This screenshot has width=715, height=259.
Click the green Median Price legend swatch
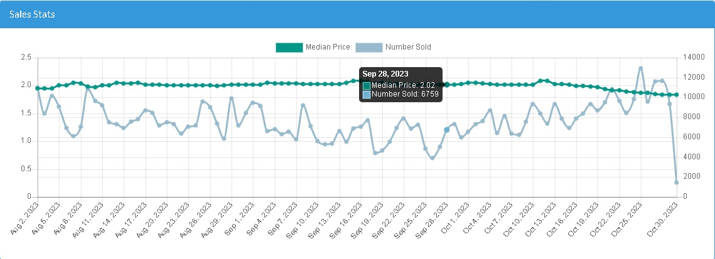pyautogui.click(x=289, y=47)
